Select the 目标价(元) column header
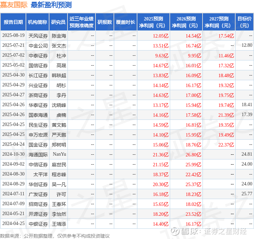The width and height of the screenshot is (254, 239). (x=244, y=22)
